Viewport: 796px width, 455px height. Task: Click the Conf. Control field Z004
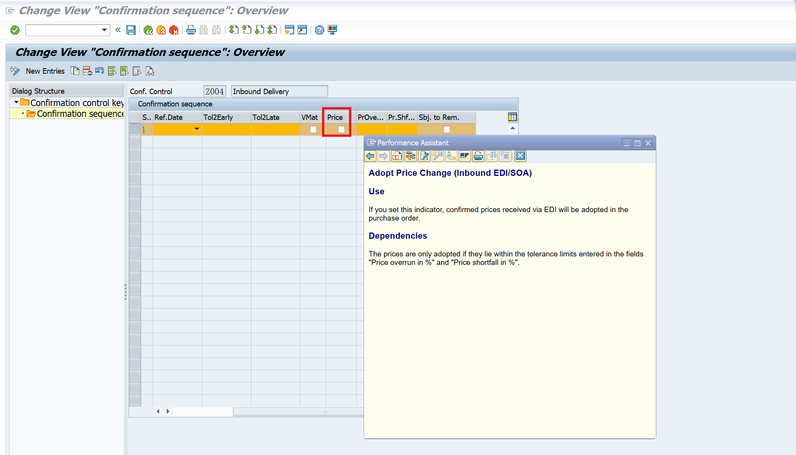(x=215, y=91)
